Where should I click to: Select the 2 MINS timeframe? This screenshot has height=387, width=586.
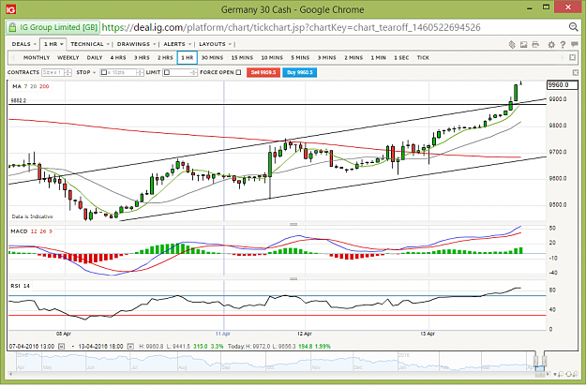point(353,57)
